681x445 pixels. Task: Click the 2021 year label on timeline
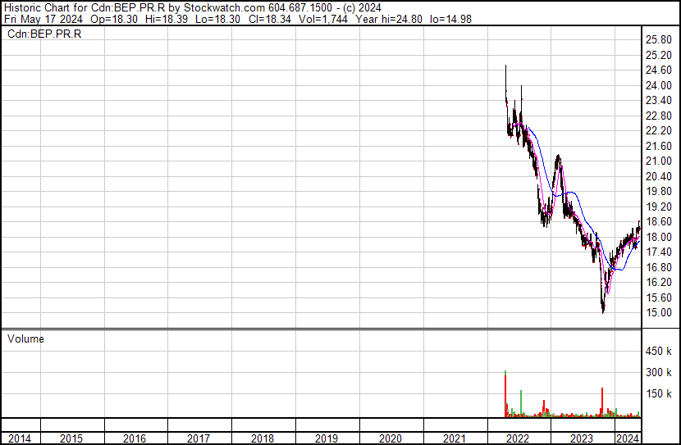click(x=454, y=438)
